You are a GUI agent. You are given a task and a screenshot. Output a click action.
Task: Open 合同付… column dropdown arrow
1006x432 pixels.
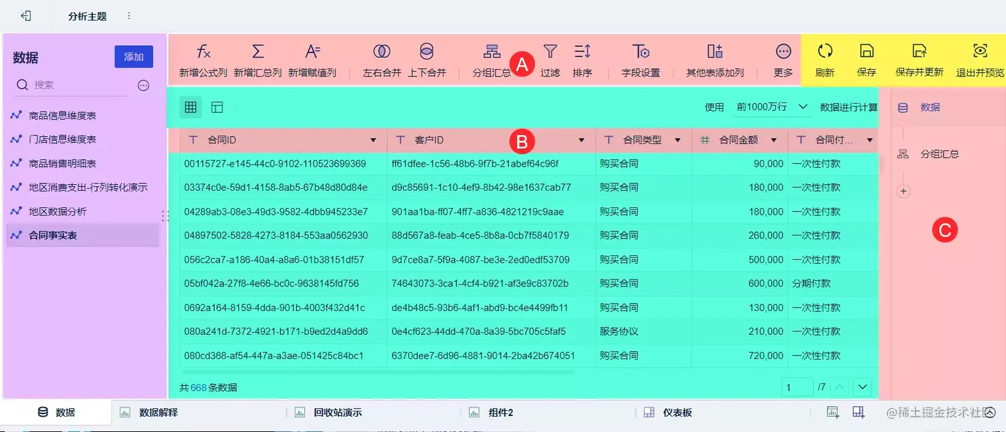[869, 140]
